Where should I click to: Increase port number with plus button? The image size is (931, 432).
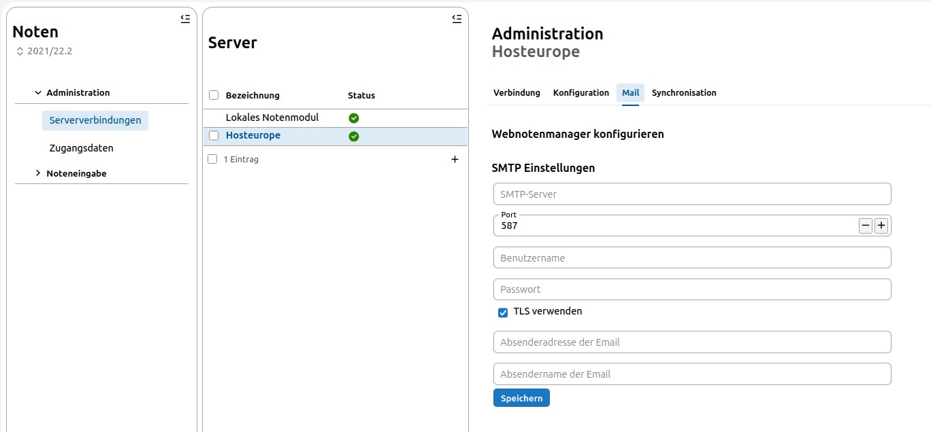pyautogui.click(x=881, y=226)
